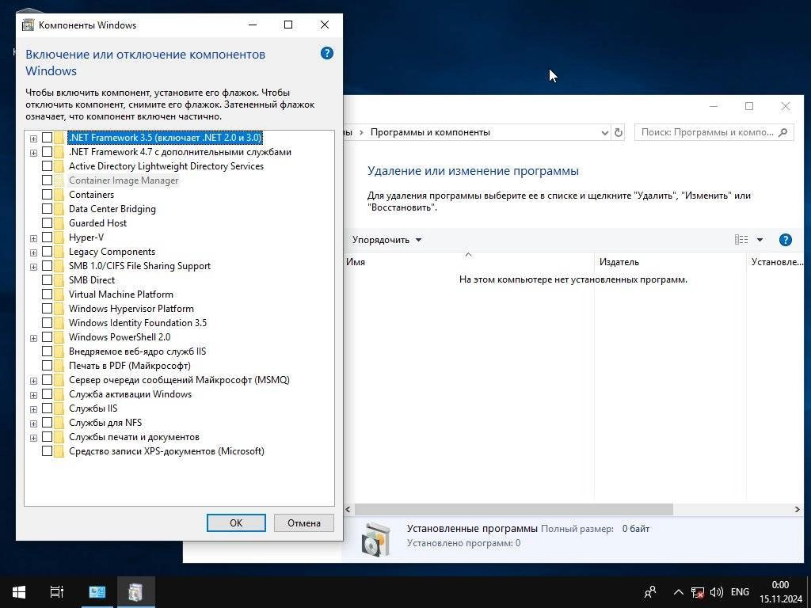
Task: Click the refresh button next to the address bar
Action: pyautogui.click(x=618, y=132)
